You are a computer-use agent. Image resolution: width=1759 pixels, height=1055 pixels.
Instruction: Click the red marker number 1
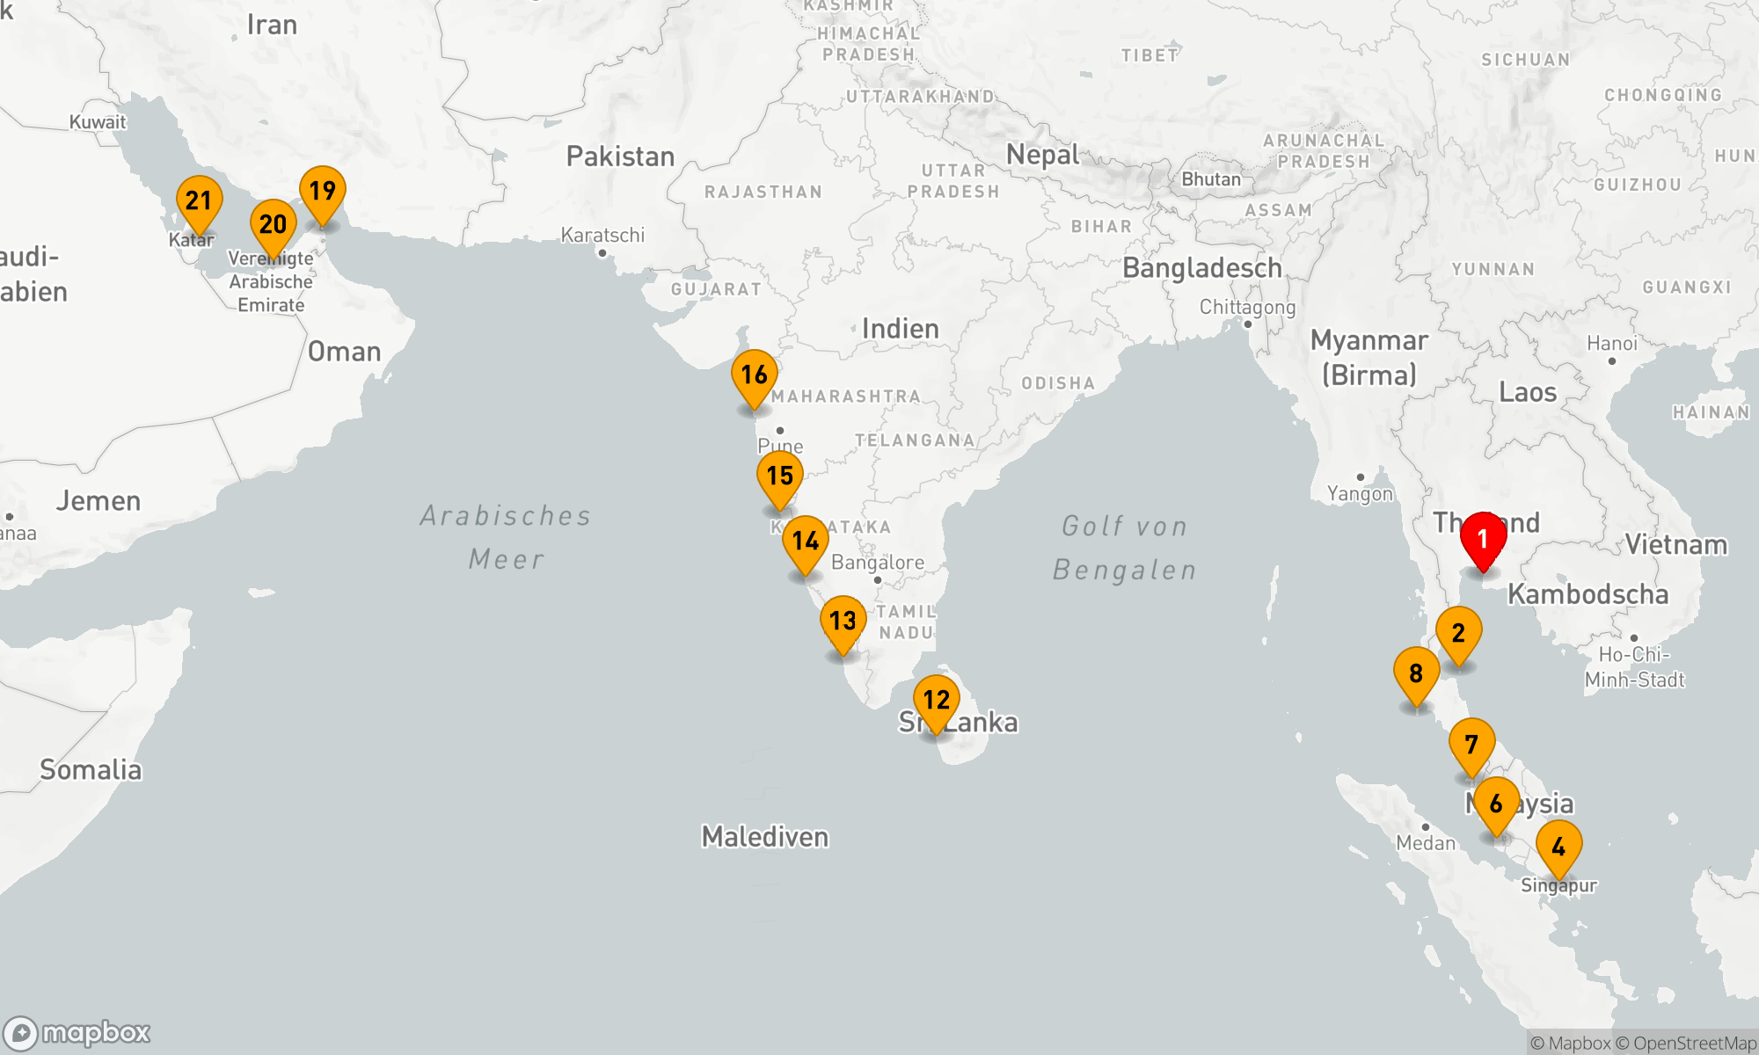[1483, 538]
